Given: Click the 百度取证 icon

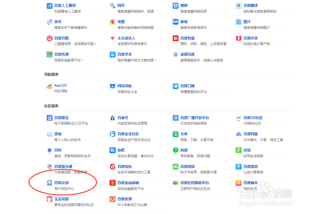Looking at the screenshot, I should 49,118.
